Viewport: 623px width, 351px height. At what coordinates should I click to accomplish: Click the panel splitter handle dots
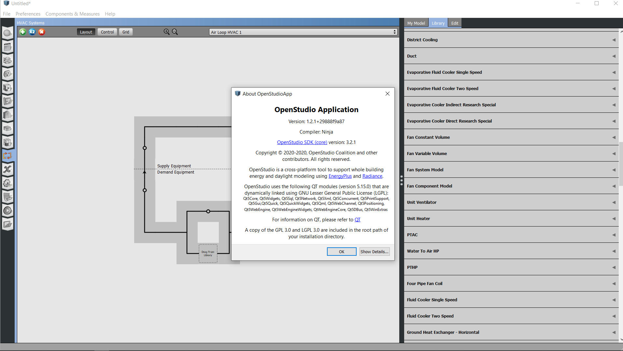[x=402, y=180]
